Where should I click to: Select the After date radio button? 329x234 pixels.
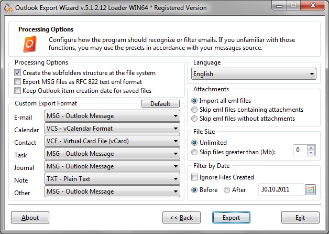pyautogui.click(x=227, y=190)
